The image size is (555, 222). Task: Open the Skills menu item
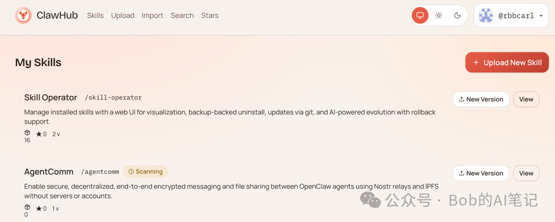95,15
